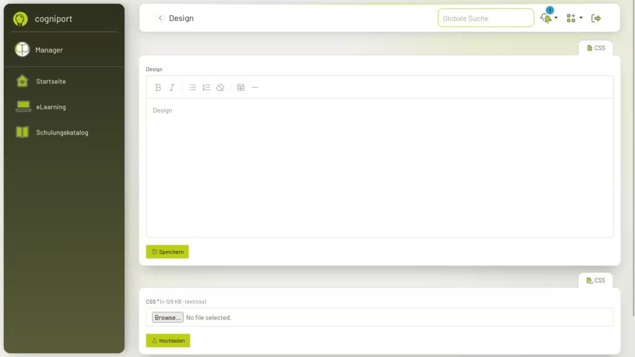Click the Hochladen upload button
Image resolution: width=635 pixels, height=357 pixels.
coord(168,341)
